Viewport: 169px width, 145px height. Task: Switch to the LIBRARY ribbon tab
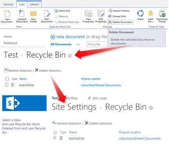point(35,4)
